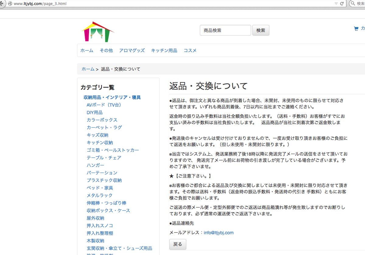
Task: Open the 収納用品・インテリア・寝具 category
Action: 112,97
